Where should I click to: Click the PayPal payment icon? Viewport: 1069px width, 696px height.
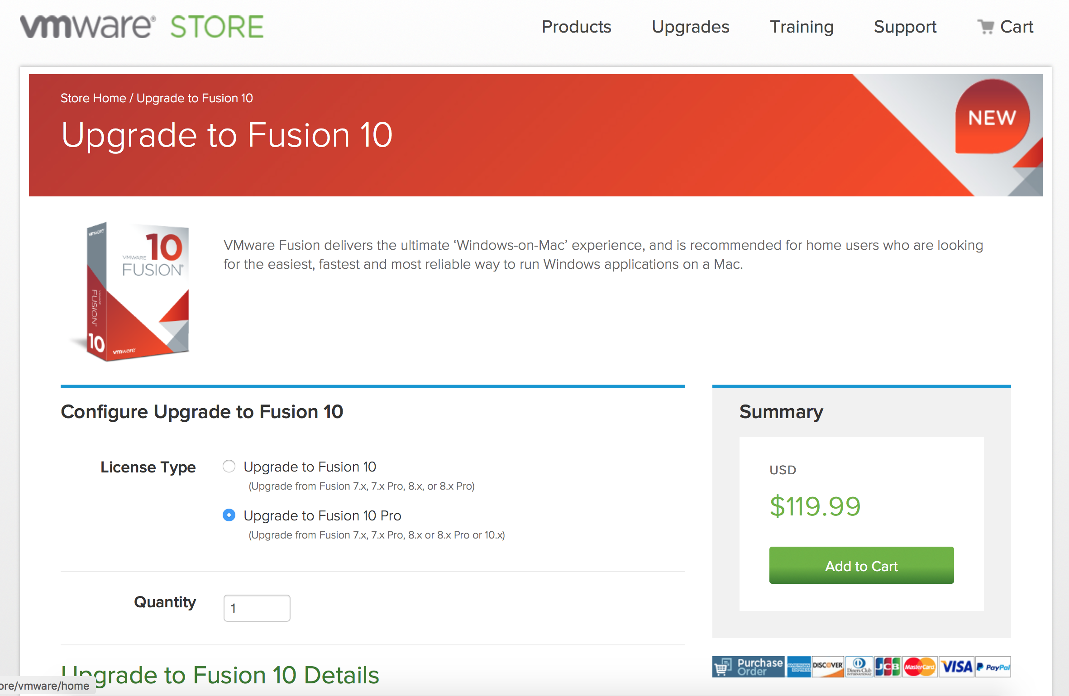pyautogui.click(x=993, y=667)
